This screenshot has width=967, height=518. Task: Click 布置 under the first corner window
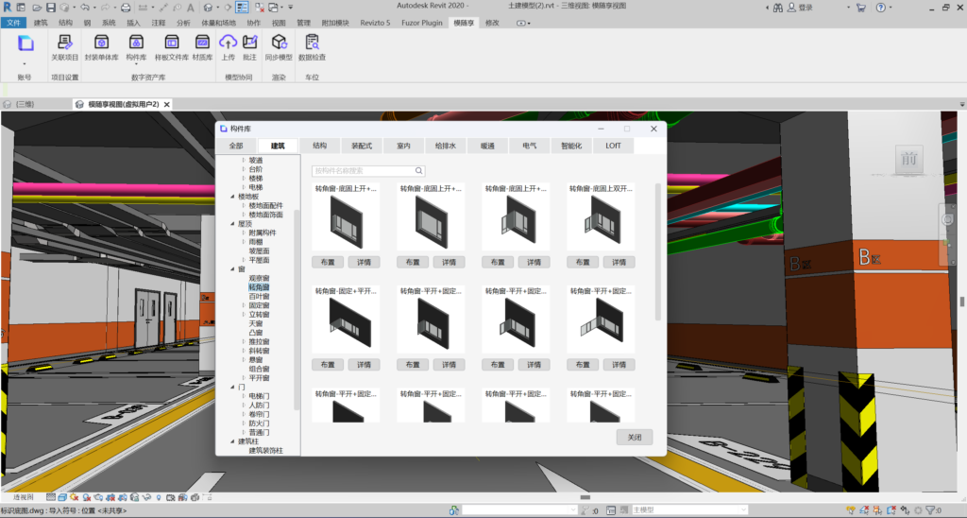pos(328,262)
